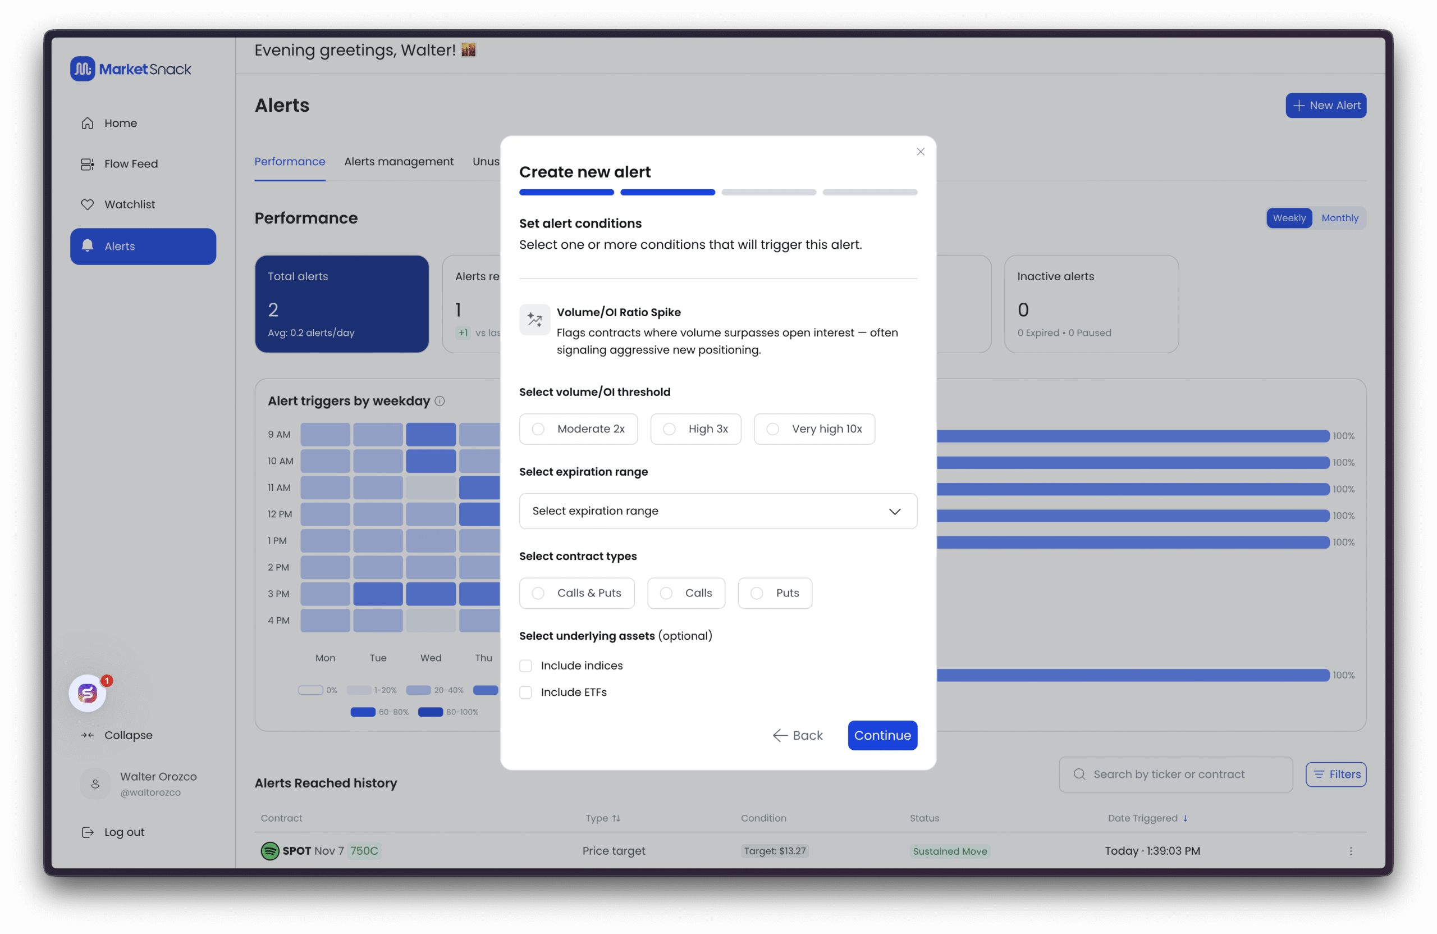Click the chat widget with notification badge
The height and width of the screenshot is (934, 1437).
(88, 693)
